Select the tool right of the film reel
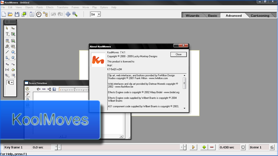Screen dimensions: 278x156 coord(13,46)
